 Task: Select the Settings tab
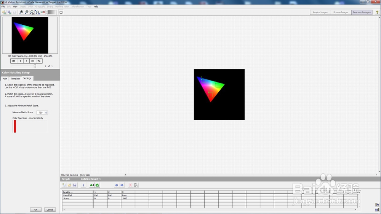pyautogui.click(x=27, y=78)
